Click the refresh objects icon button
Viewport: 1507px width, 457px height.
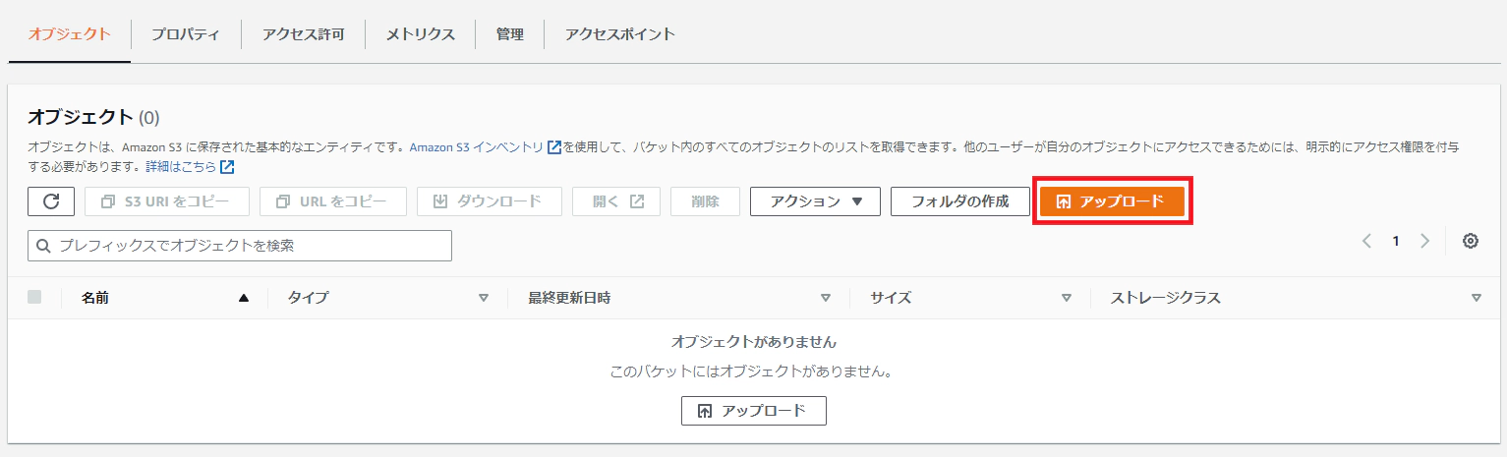click(x=51, y=201)
